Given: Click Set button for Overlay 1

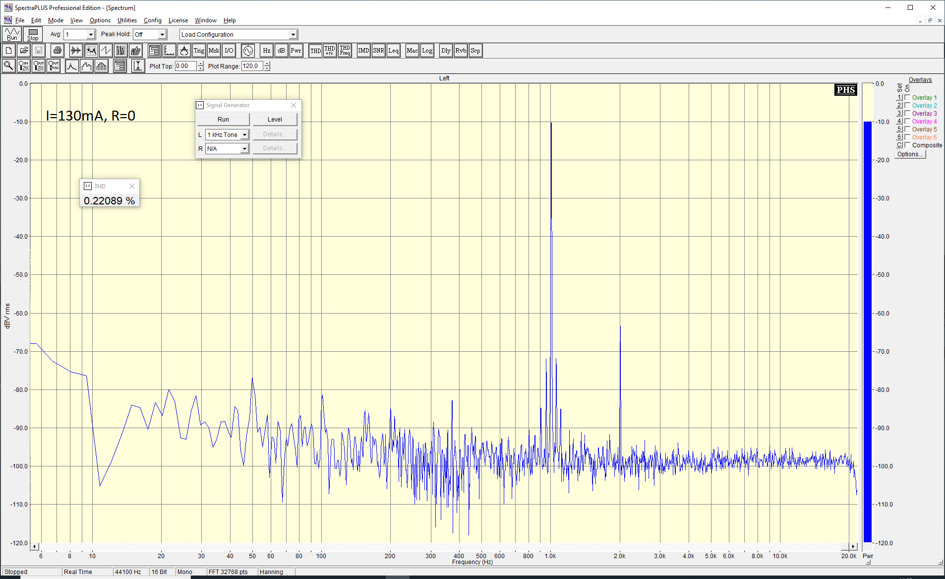Looking at the screenshot, I should click(899, 98).
